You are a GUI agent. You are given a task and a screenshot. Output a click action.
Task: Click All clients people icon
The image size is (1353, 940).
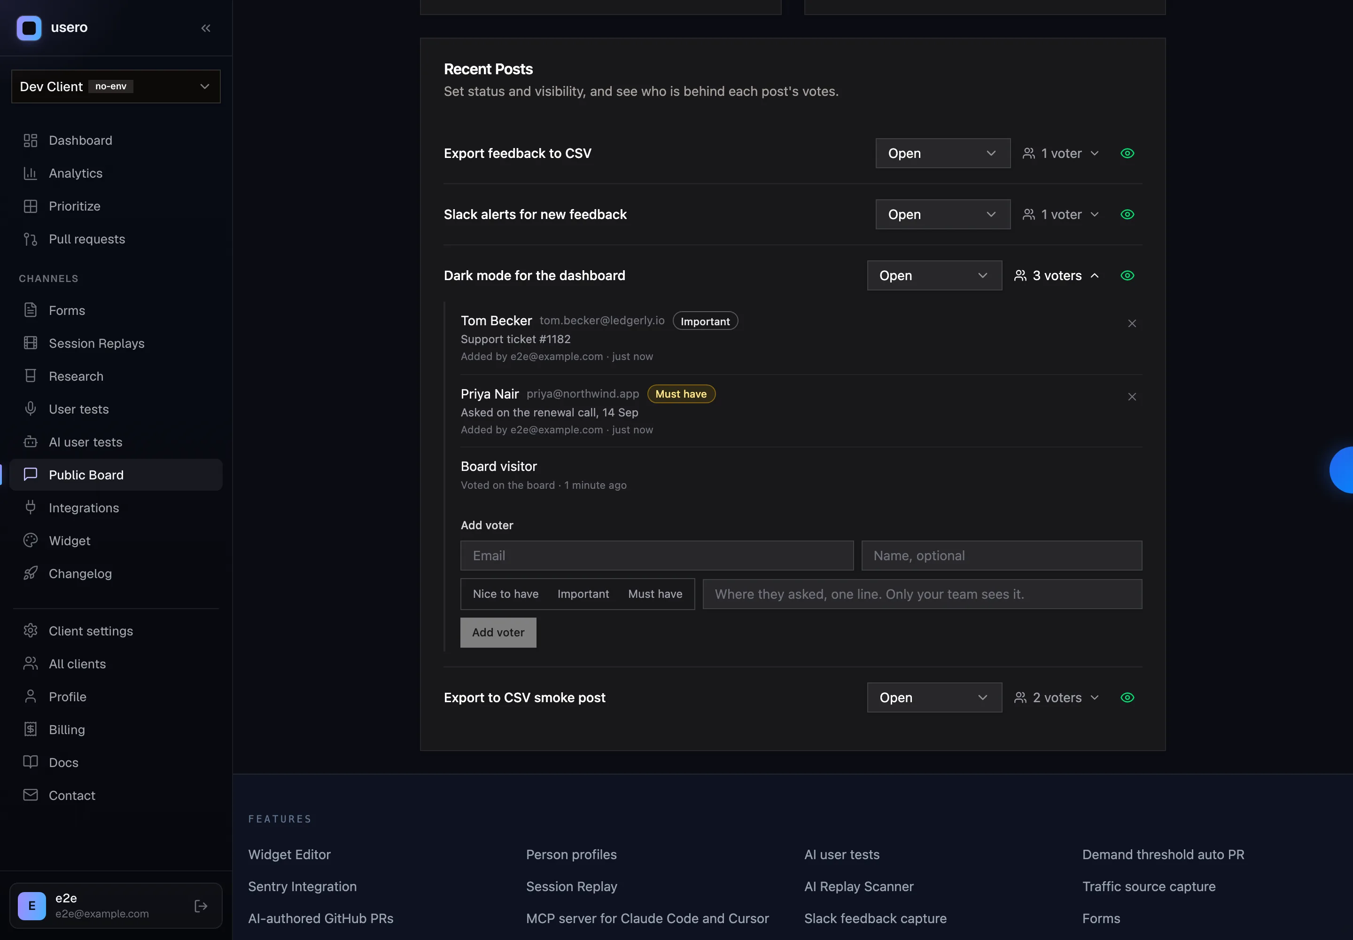pyautogui.click(x=31, y=664)
